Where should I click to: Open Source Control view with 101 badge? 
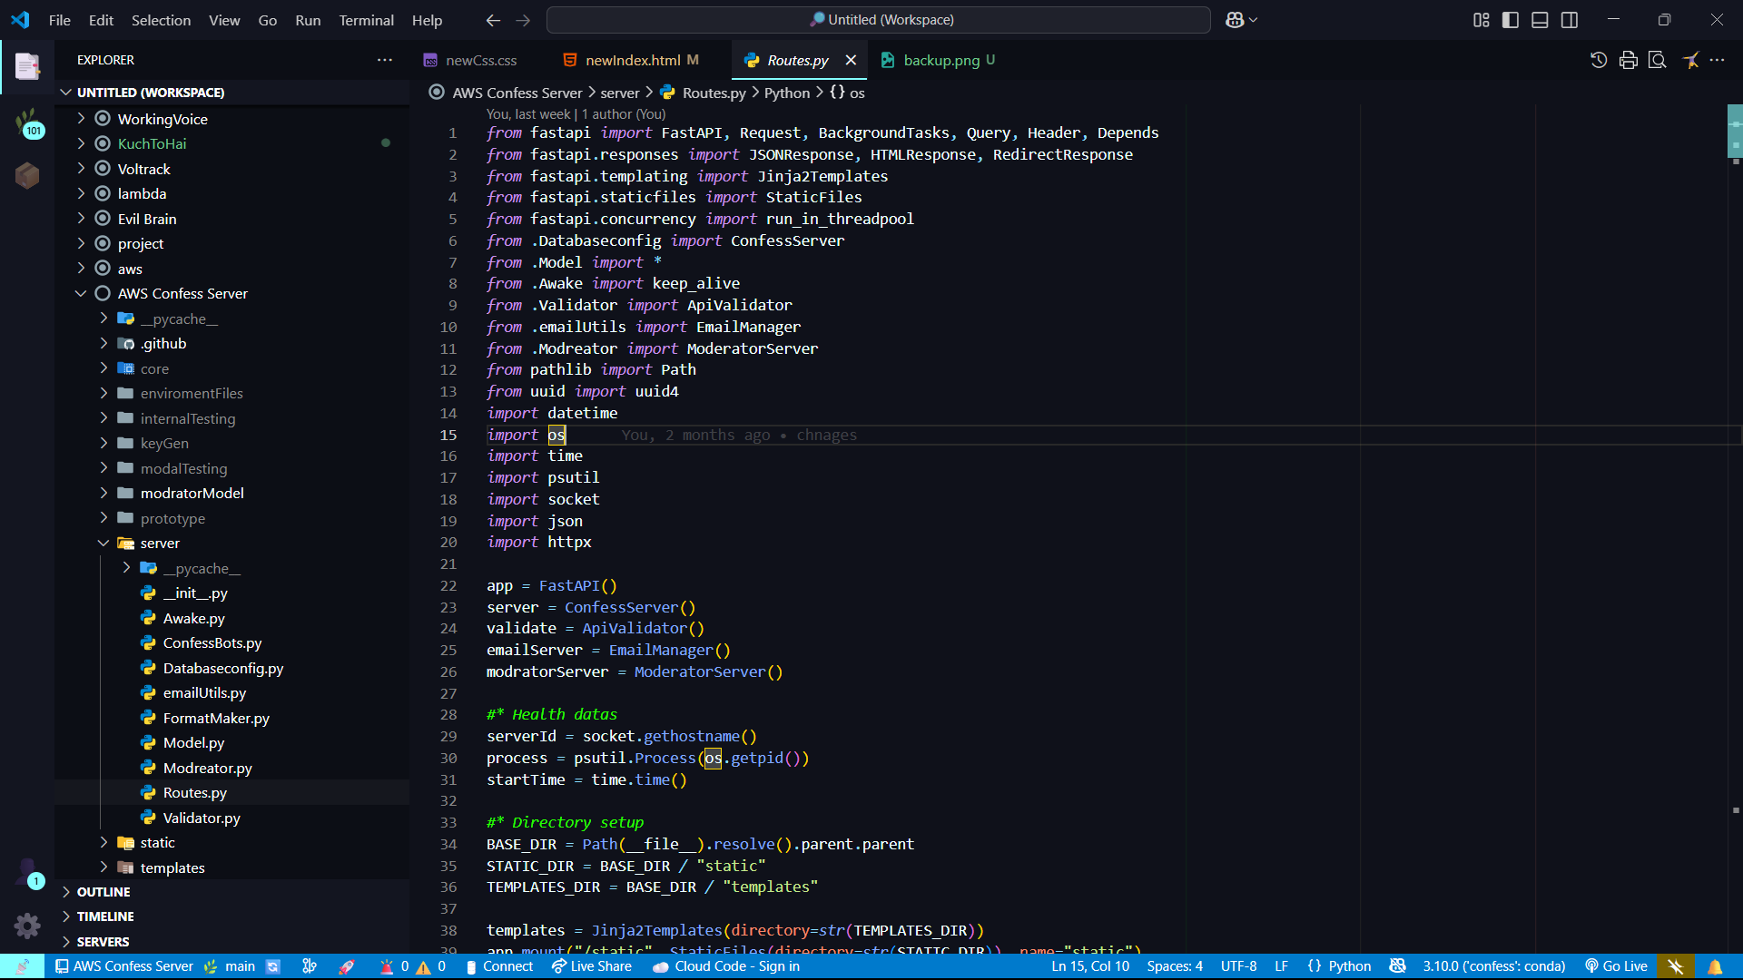tap(27, 122)
